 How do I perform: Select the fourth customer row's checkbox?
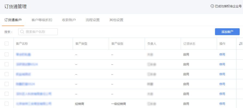coord(7,84)
